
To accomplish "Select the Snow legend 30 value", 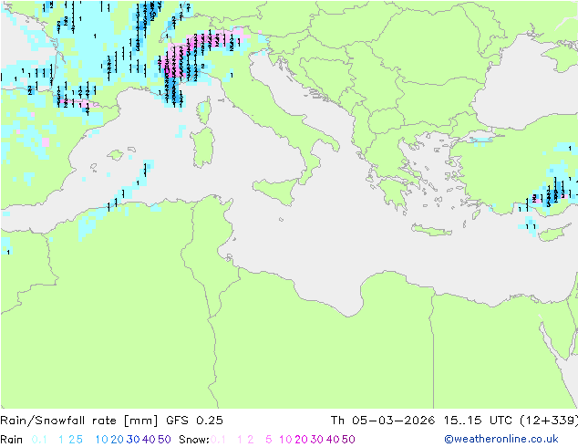I will click(x=317, y=440).
